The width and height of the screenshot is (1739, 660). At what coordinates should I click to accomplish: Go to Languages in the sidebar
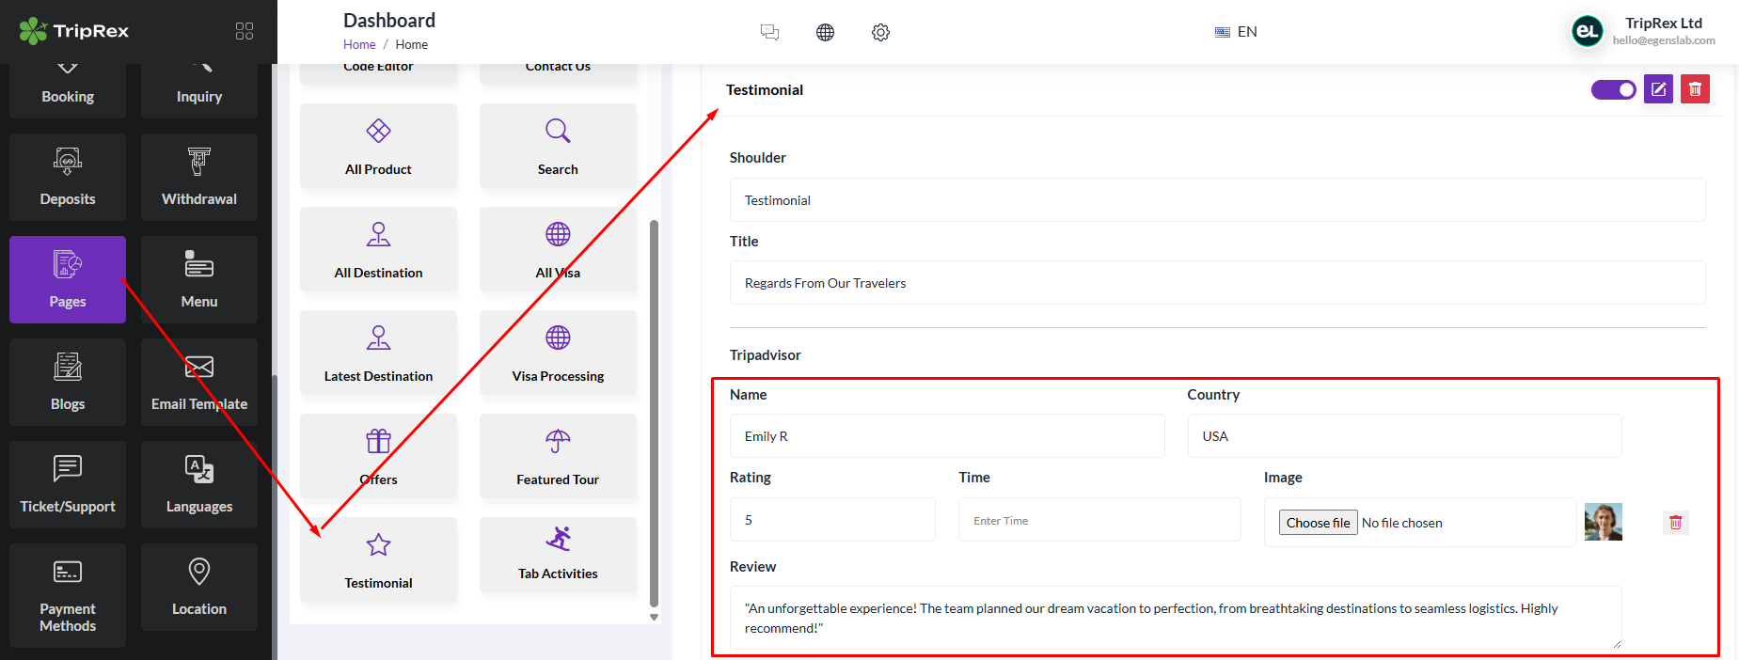point(199,484)
